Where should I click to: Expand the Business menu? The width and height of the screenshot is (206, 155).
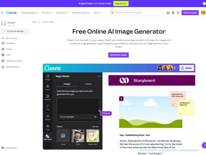click(47, 13)
